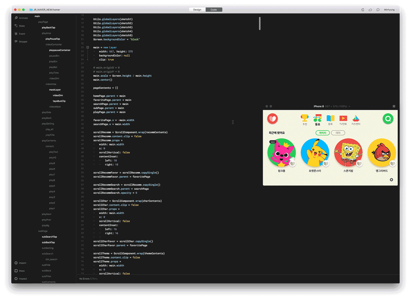Toggle the heart on the 앵그리버드 thumbnail
The height and width of the screenshot is (299, 411).
click(393, 164)
